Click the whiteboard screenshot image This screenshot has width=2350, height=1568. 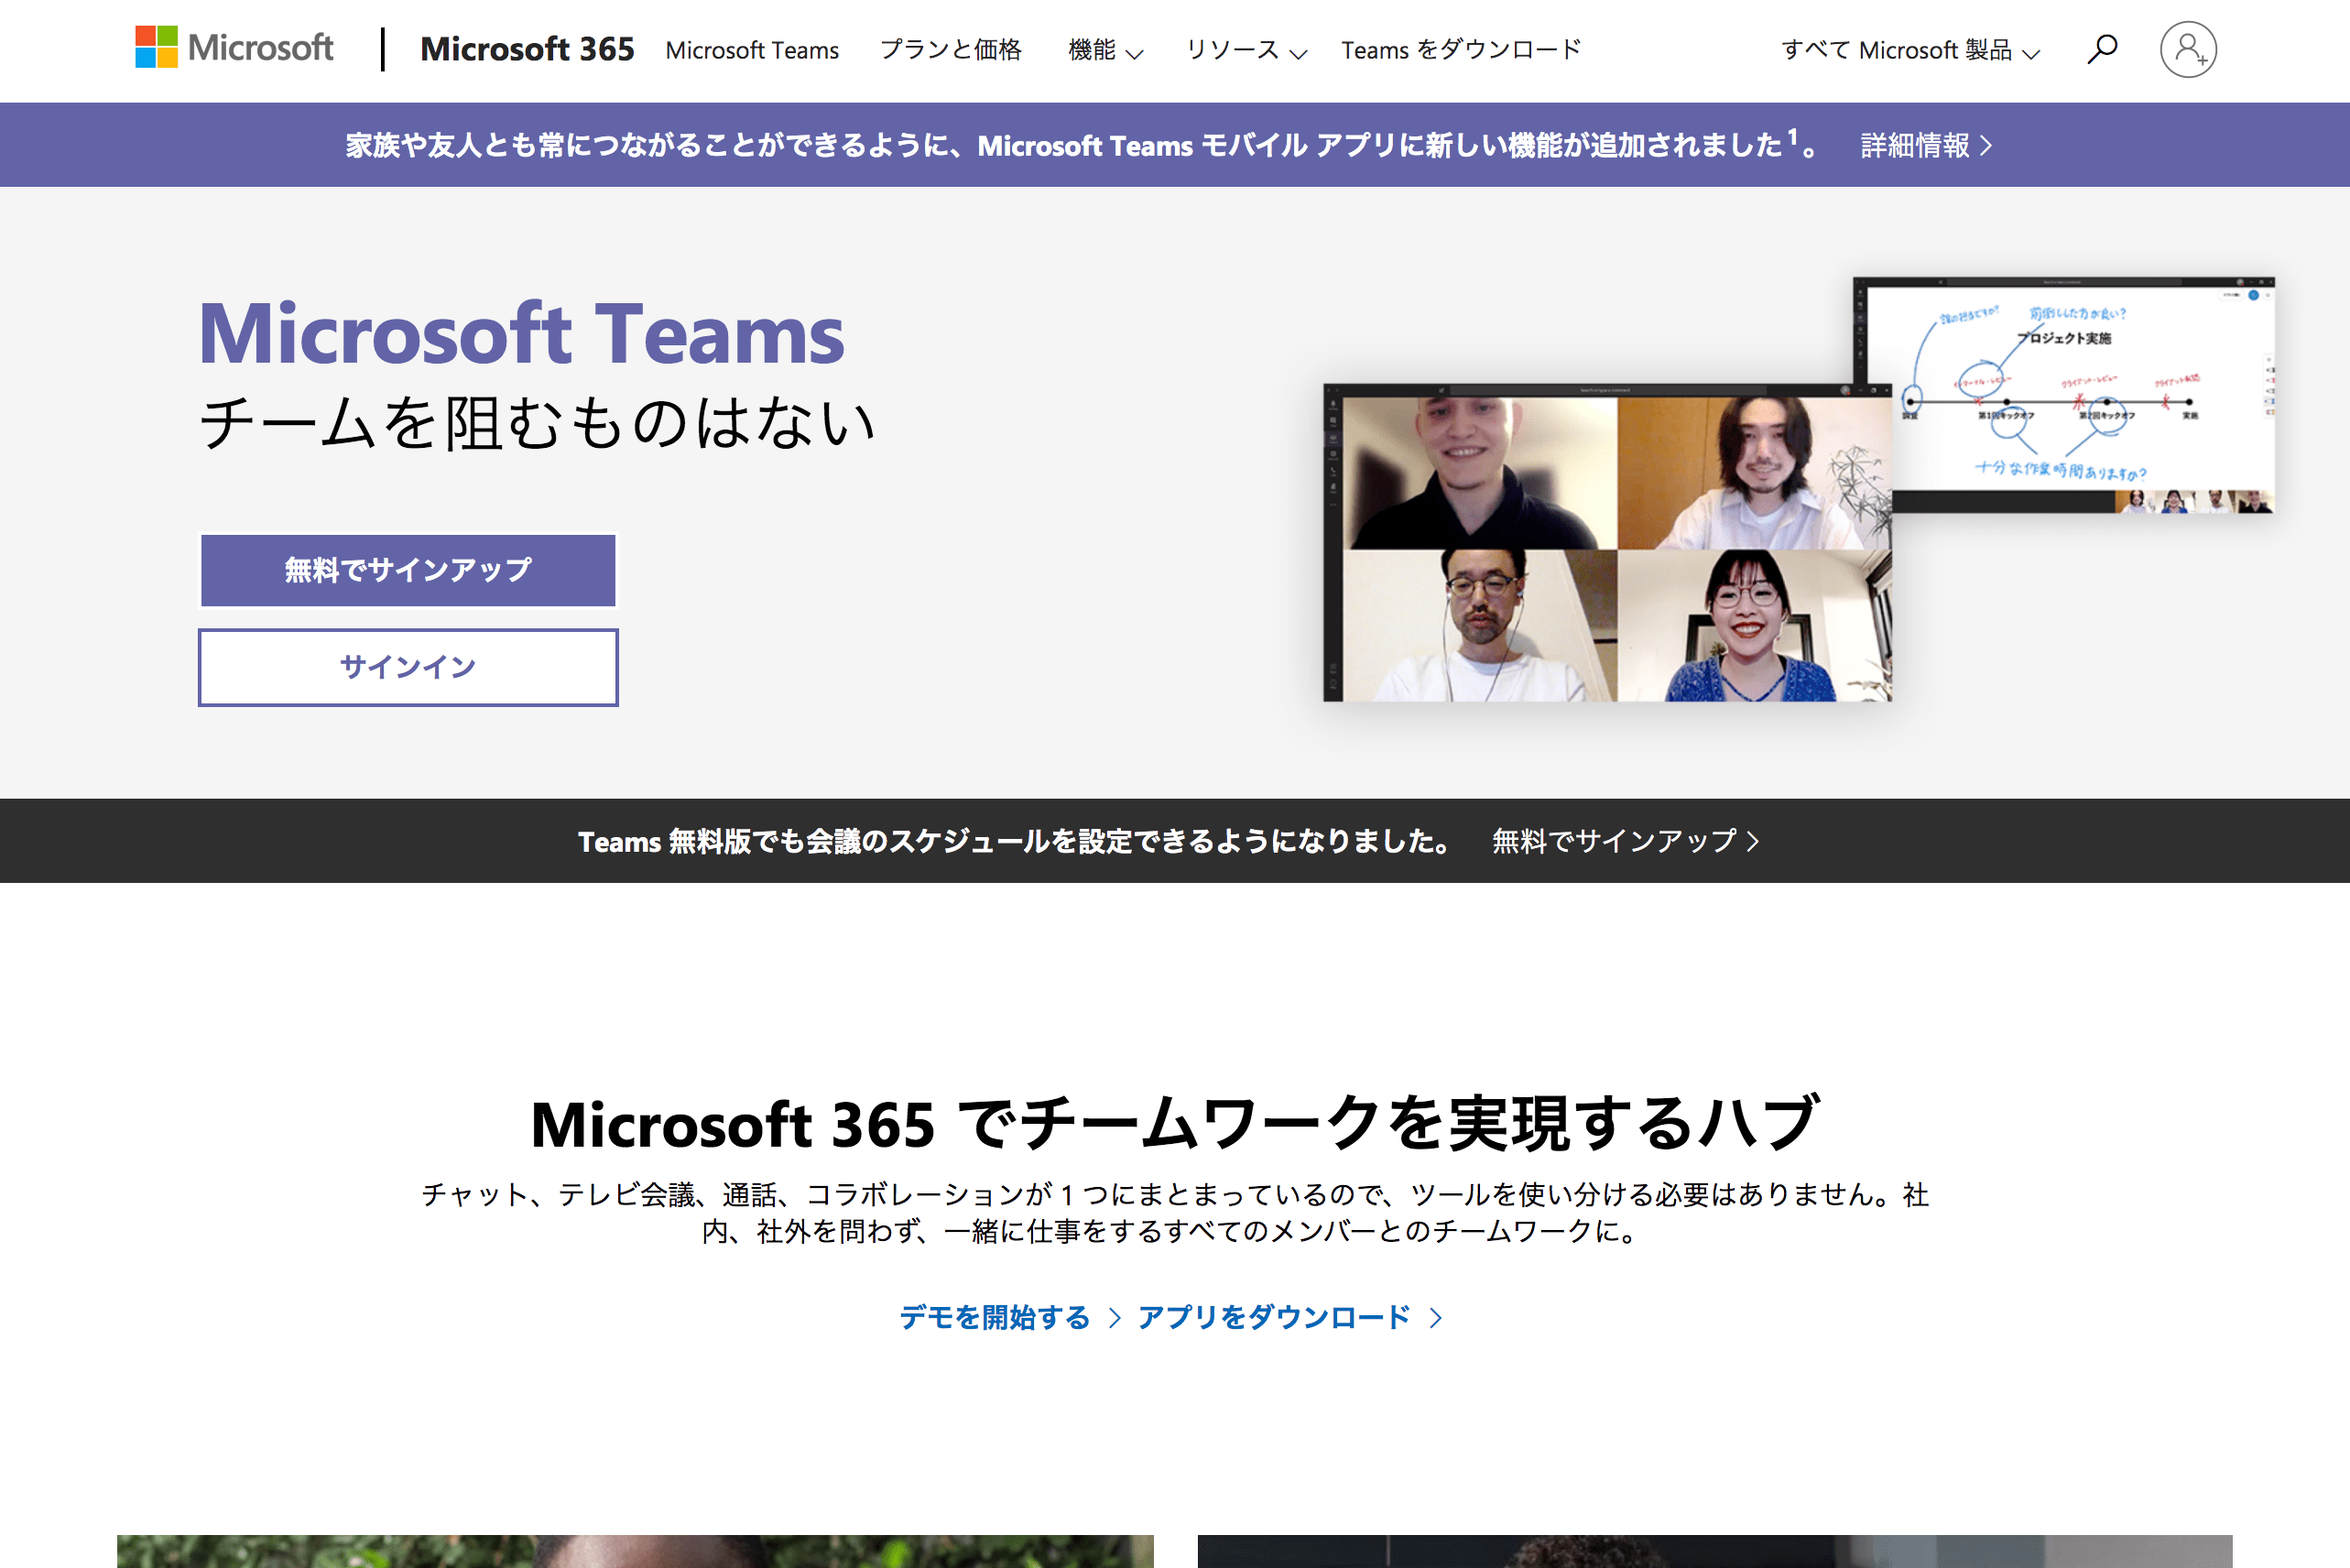[2064, 395]
